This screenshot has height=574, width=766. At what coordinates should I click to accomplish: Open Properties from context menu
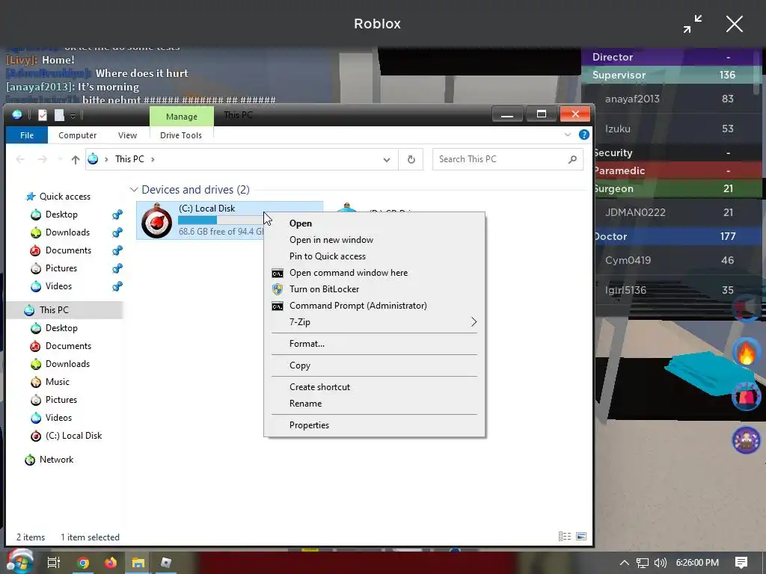click(x=374, y=425)
